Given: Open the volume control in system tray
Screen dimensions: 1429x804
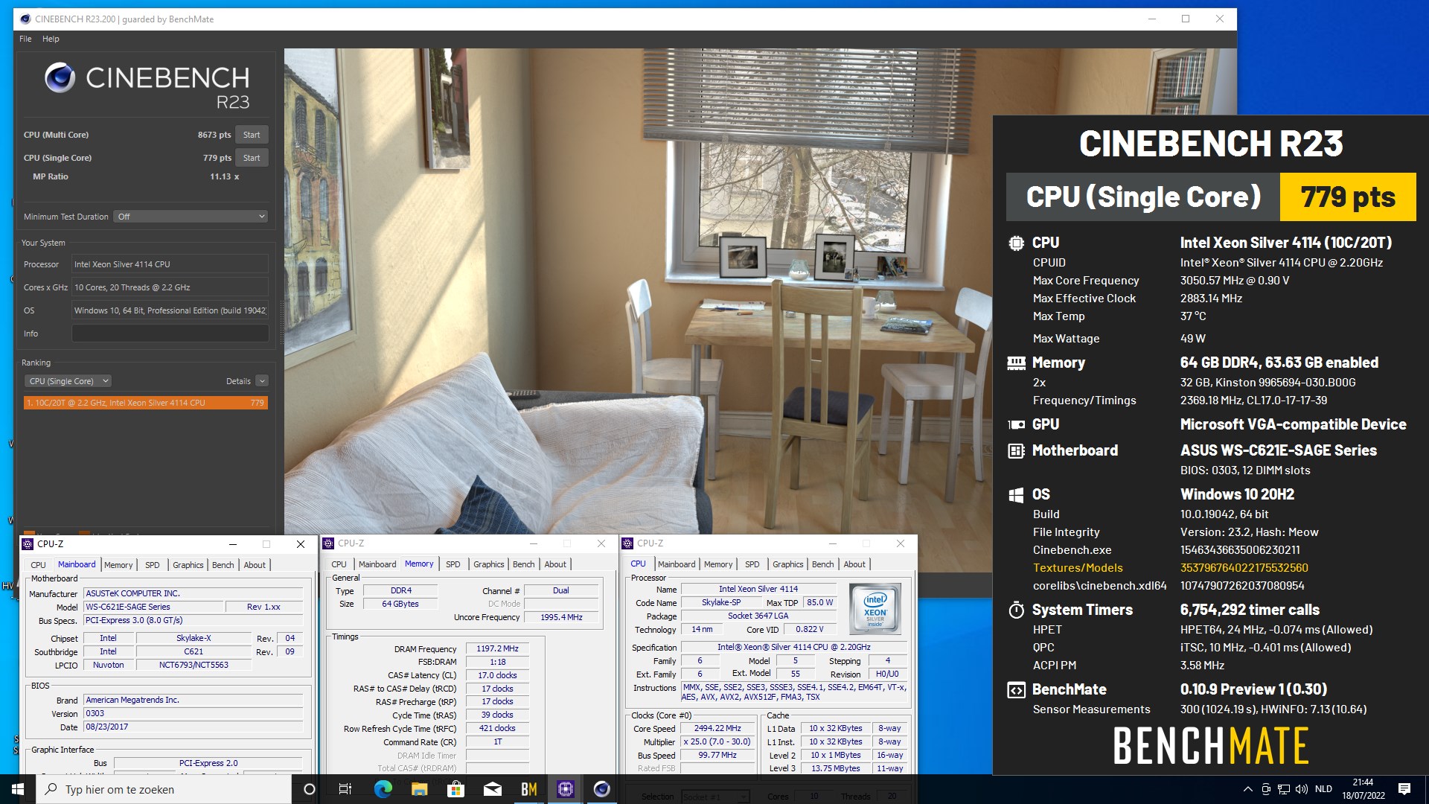Looking at the screenshot, I should 1301,789.
